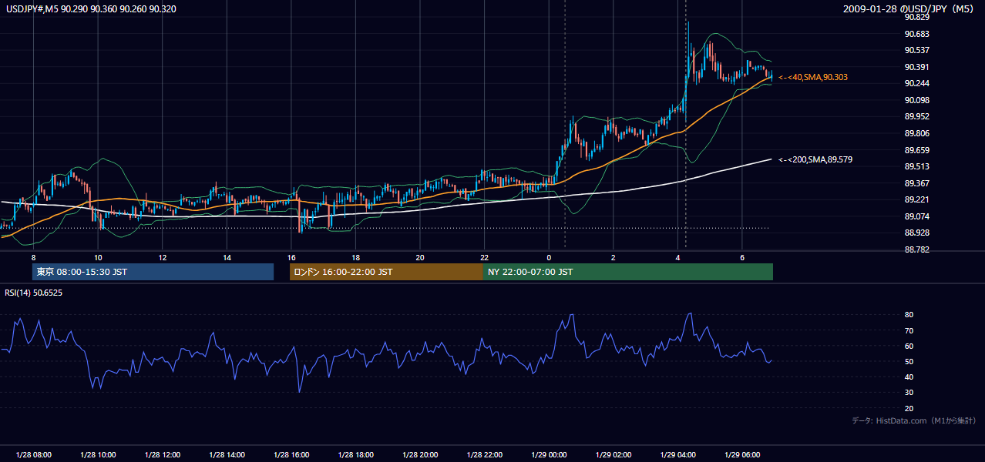Click hour label 16 under the price chart
Image resolution: width=985 pixels, height=462 pixels.
291,257
